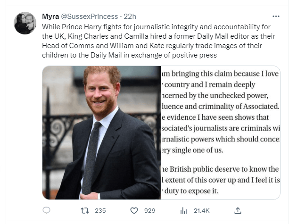289x224 pixels.
Task: Open the Prince Harry photo
Action: point(101,133)
